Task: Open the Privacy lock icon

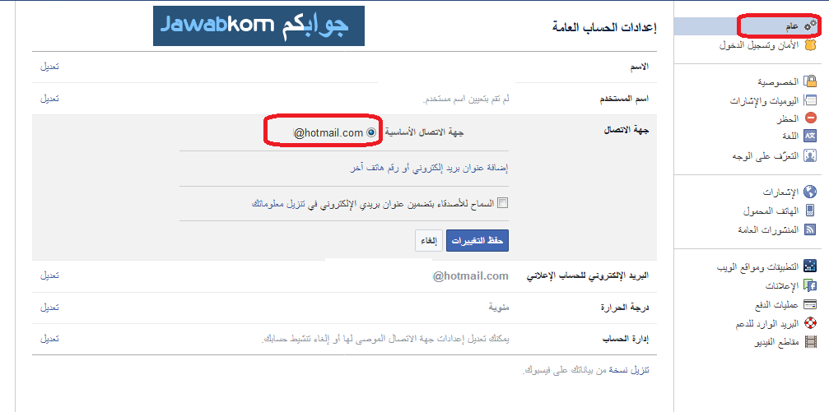Action: pyautogui.click(x=810, y=81)
